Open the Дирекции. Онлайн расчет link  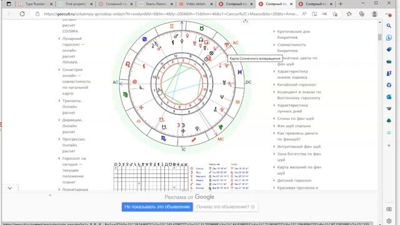pos(72,126)
